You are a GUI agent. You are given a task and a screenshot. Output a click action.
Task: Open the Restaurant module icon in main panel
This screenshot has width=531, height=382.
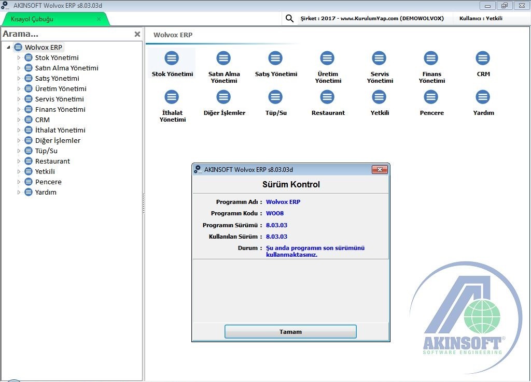(327, 97)
